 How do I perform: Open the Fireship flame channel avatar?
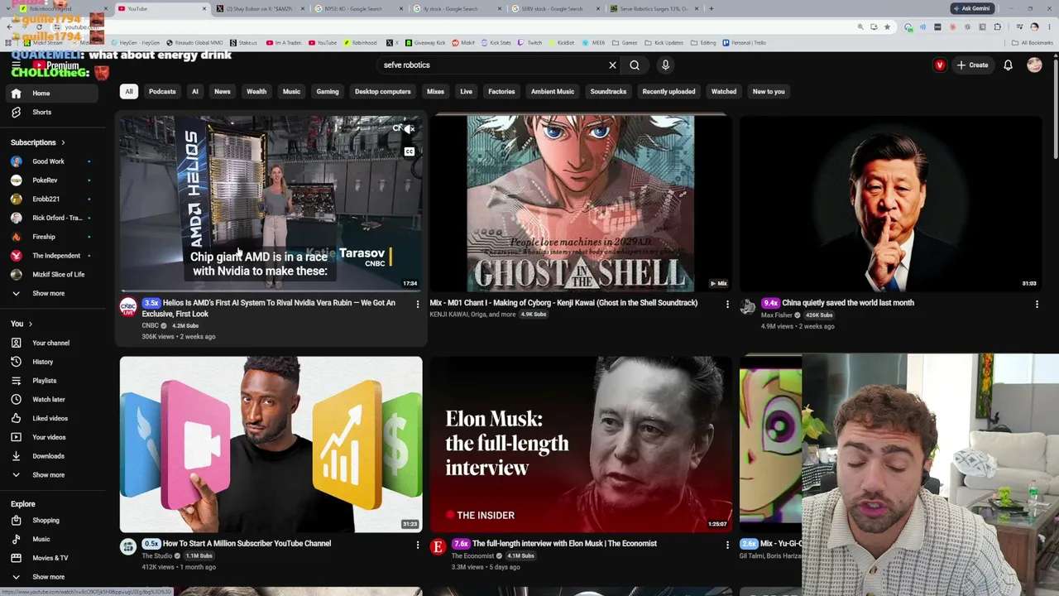pos(16,237)
